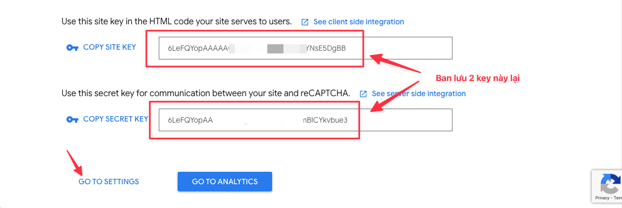Select the secret key text field
Screen dimensions: 622x208
coord(306,120)
